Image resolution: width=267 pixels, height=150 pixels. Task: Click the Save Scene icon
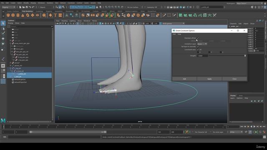click(27, 7)
